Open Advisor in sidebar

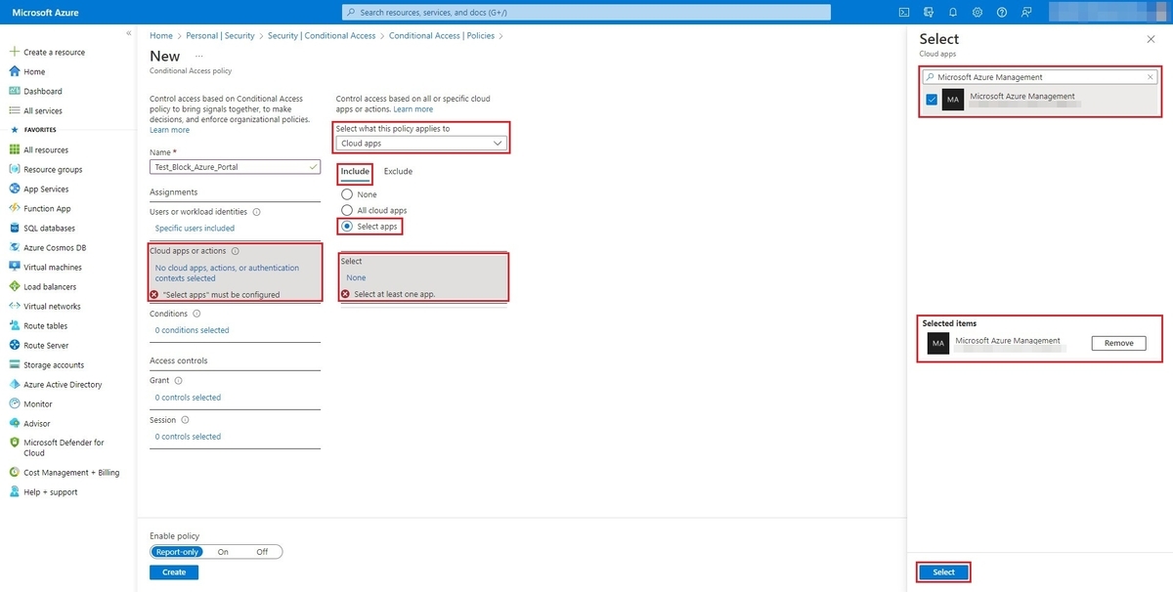(x=36, y=423)
